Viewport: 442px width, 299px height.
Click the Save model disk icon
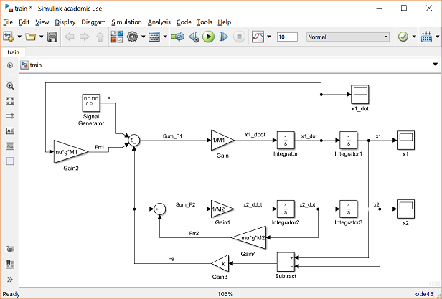[52, 37]
